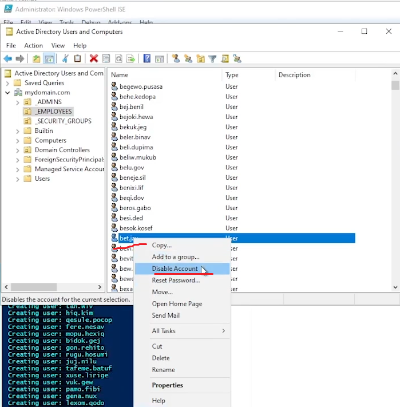This screenshot has width=400, height=407.
Task: Open the Action menu
Action: pos(33,45)
